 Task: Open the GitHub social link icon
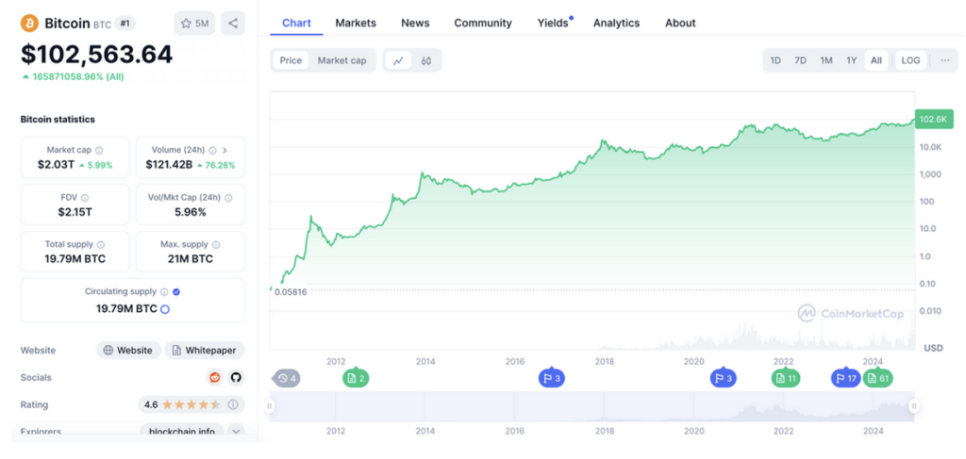[x=236, y=377]
